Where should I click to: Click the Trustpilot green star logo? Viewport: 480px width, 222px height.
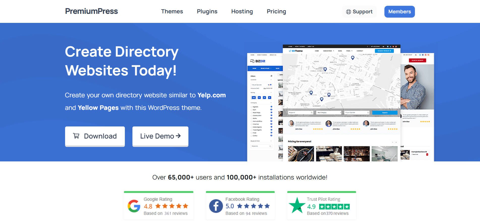tap(297, 205)
